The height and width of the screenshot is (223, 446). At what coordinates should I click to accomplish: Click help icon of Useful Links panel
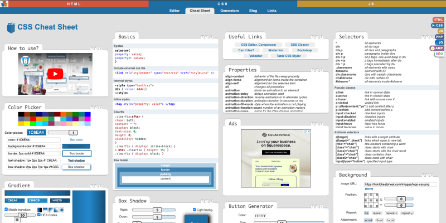[x=313, y=37]
